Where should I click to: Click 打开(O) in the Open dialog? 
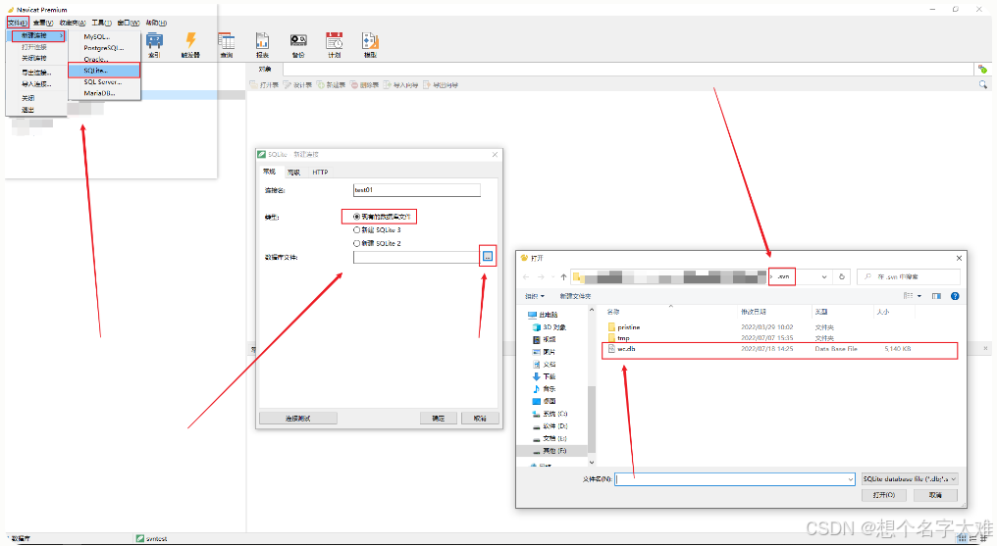884,495
